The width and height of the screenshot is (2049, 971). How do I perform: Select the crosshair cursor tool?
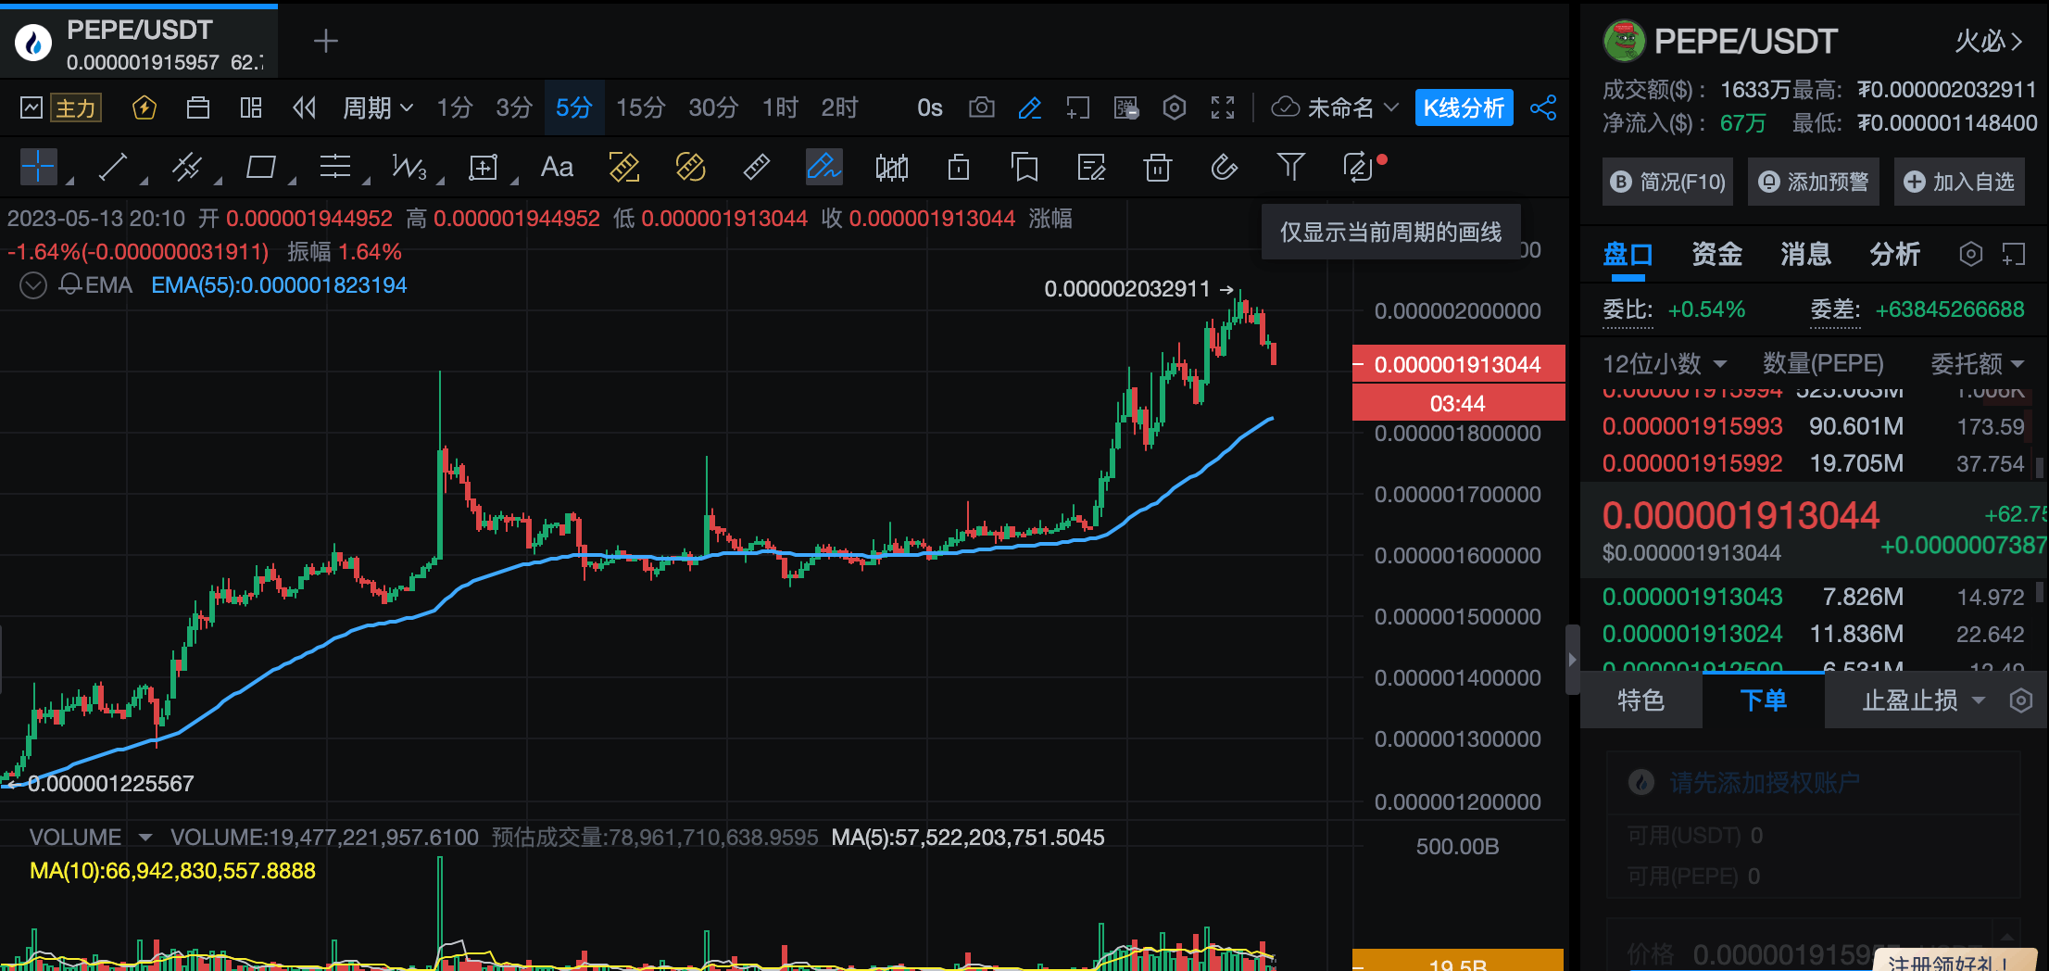pyautogui.click(x=39, y=167)
